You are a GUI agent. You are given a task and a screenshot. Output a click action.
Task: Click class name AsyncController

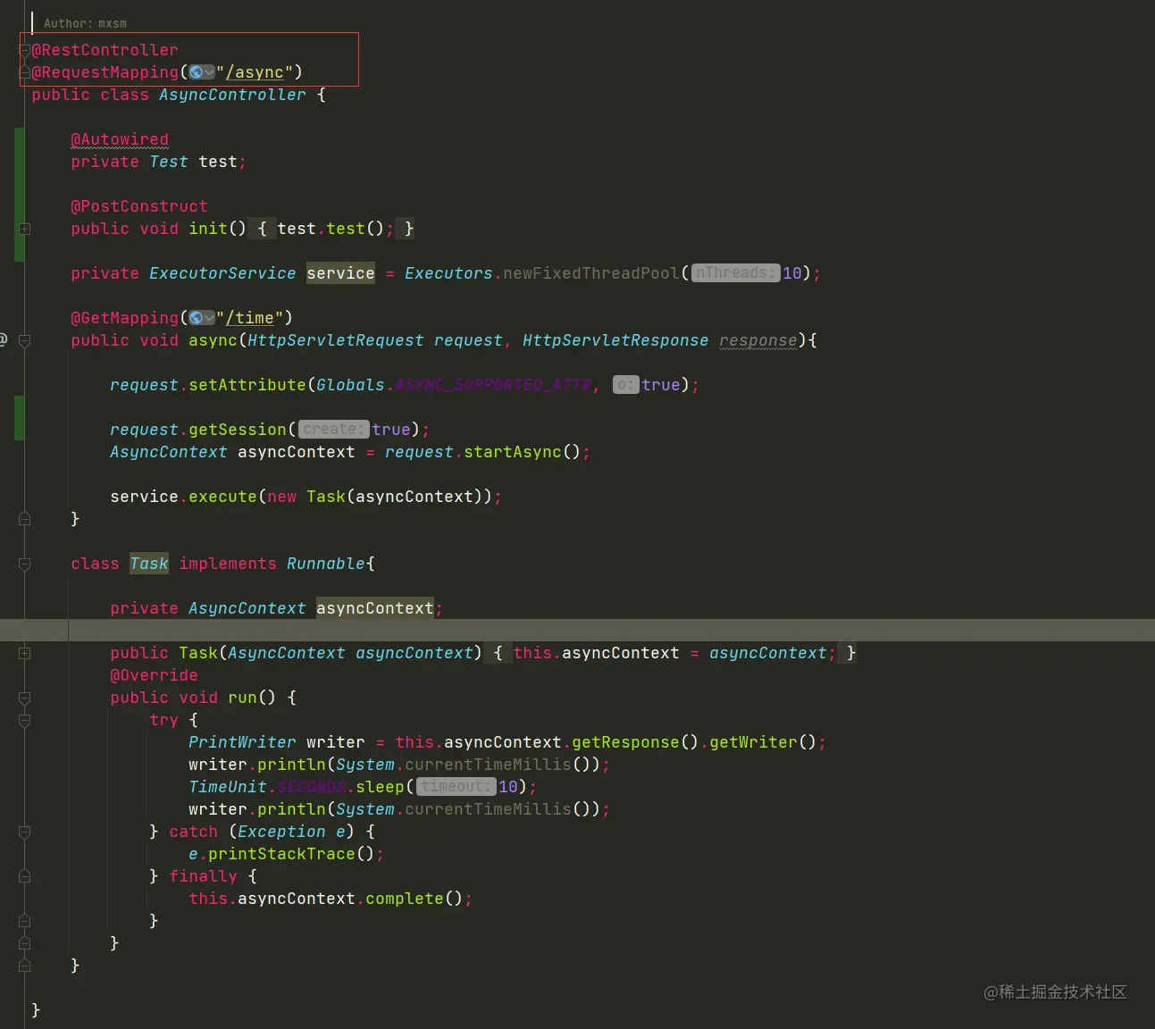pos(232,95)
